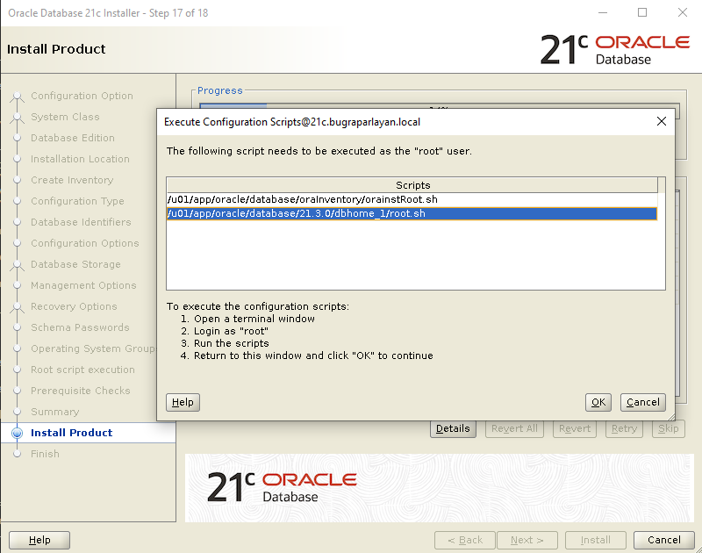702x553 pixels.
Task: Close the Oracle installer window
Action: 683,12
